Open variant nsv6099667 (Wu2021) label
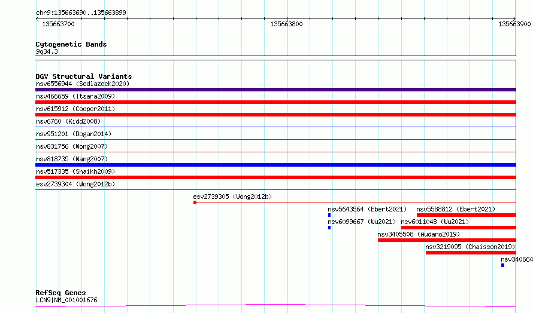Screen dimensions: 533x313 click(362, 222)
